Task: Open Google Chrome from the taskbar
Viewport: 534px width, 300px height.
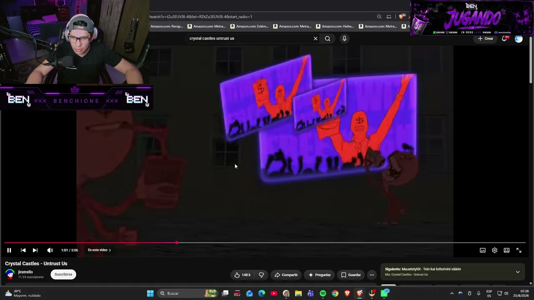Action: tap(335, 293)
